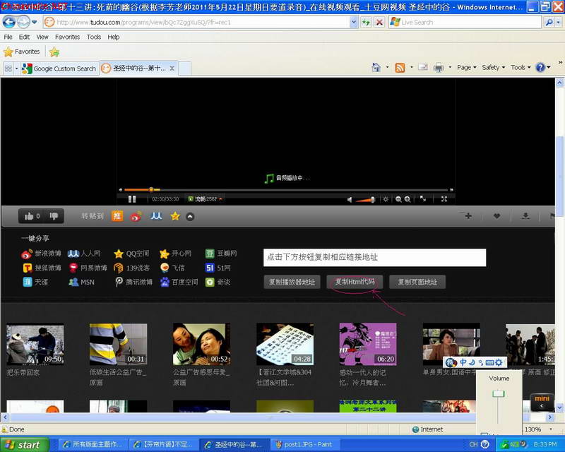Click the thumbs-down dislike icon
This screenshot has width=565, height=452.
click(x=54, y=216)
